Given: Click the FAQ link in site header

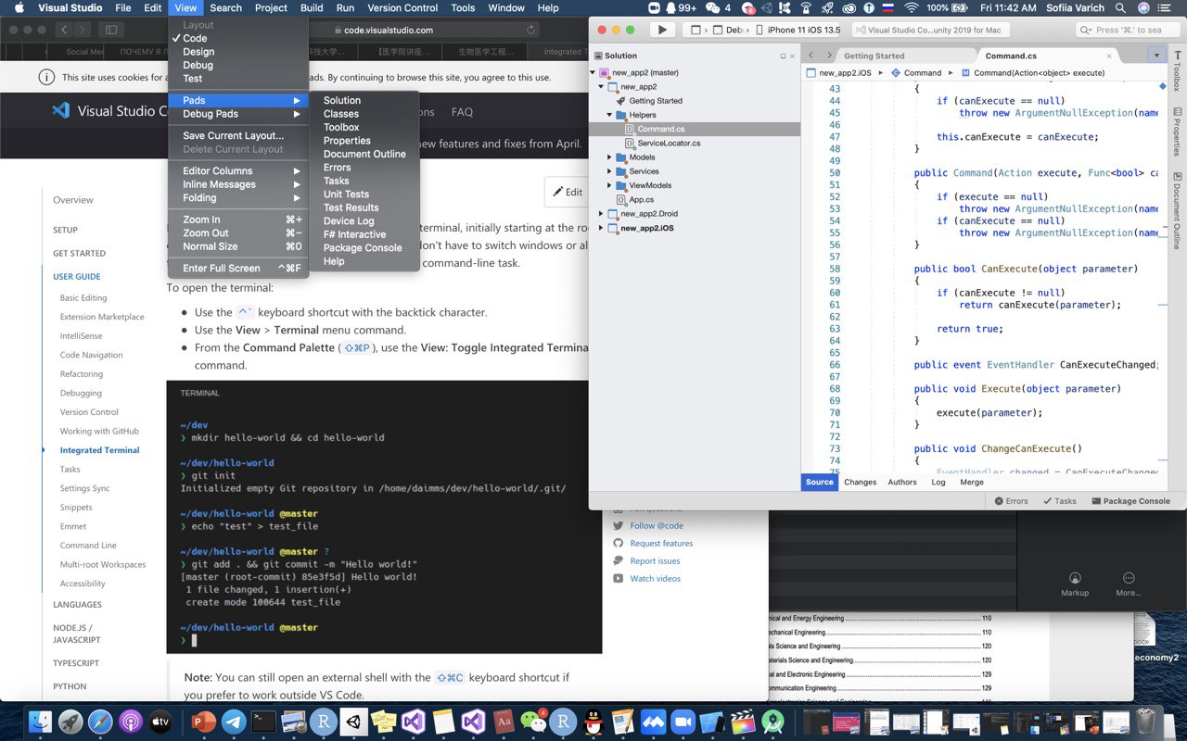Looking at the screenshot, I should pyautogui.click(x=462, y=112).
